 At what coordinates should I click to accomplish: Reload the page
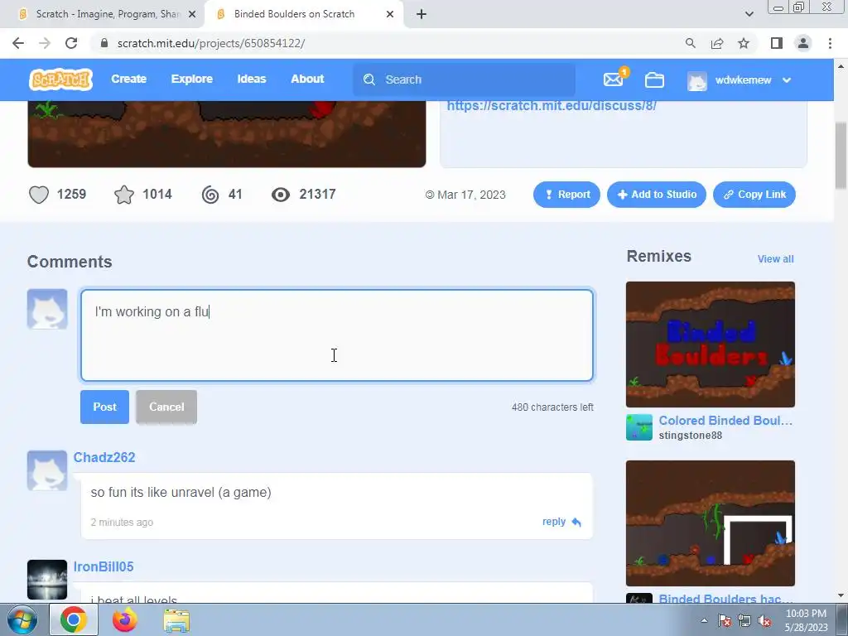tap(71, 43)
